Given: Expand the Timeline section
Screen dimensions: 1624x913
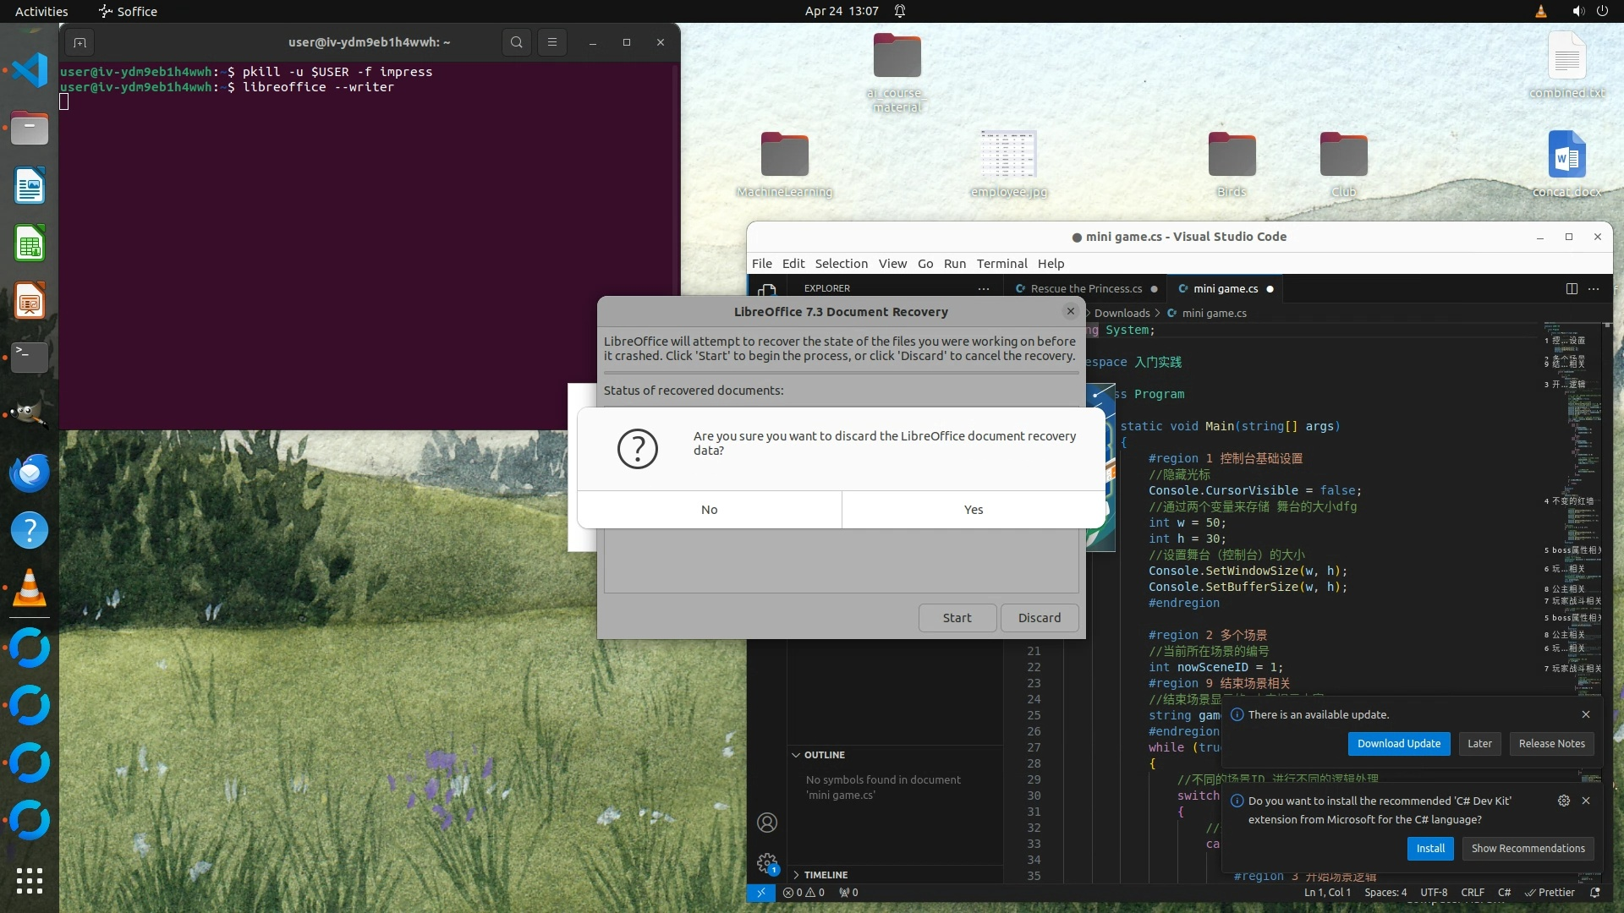Looking at the screenshot, I should (825, 875).
